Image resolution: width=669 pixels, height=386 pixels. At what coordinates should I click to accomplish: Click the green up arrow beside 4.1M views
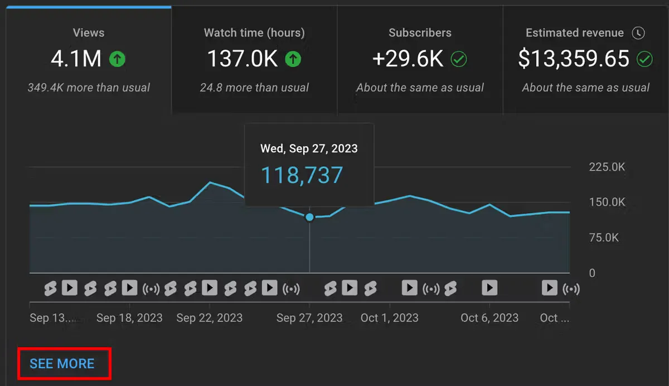click(x=117, y=59)
